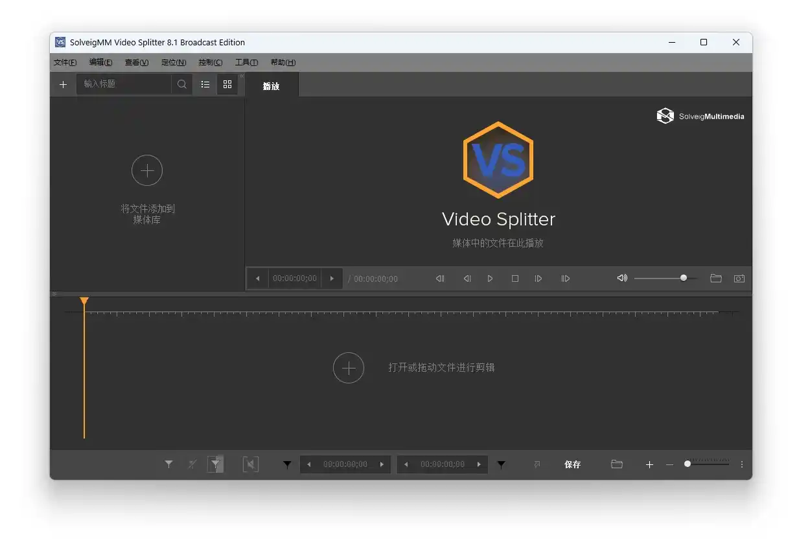Click the black marker left of start timecode
The width and height of the screenshot is (810, 544).
[287, 464]
